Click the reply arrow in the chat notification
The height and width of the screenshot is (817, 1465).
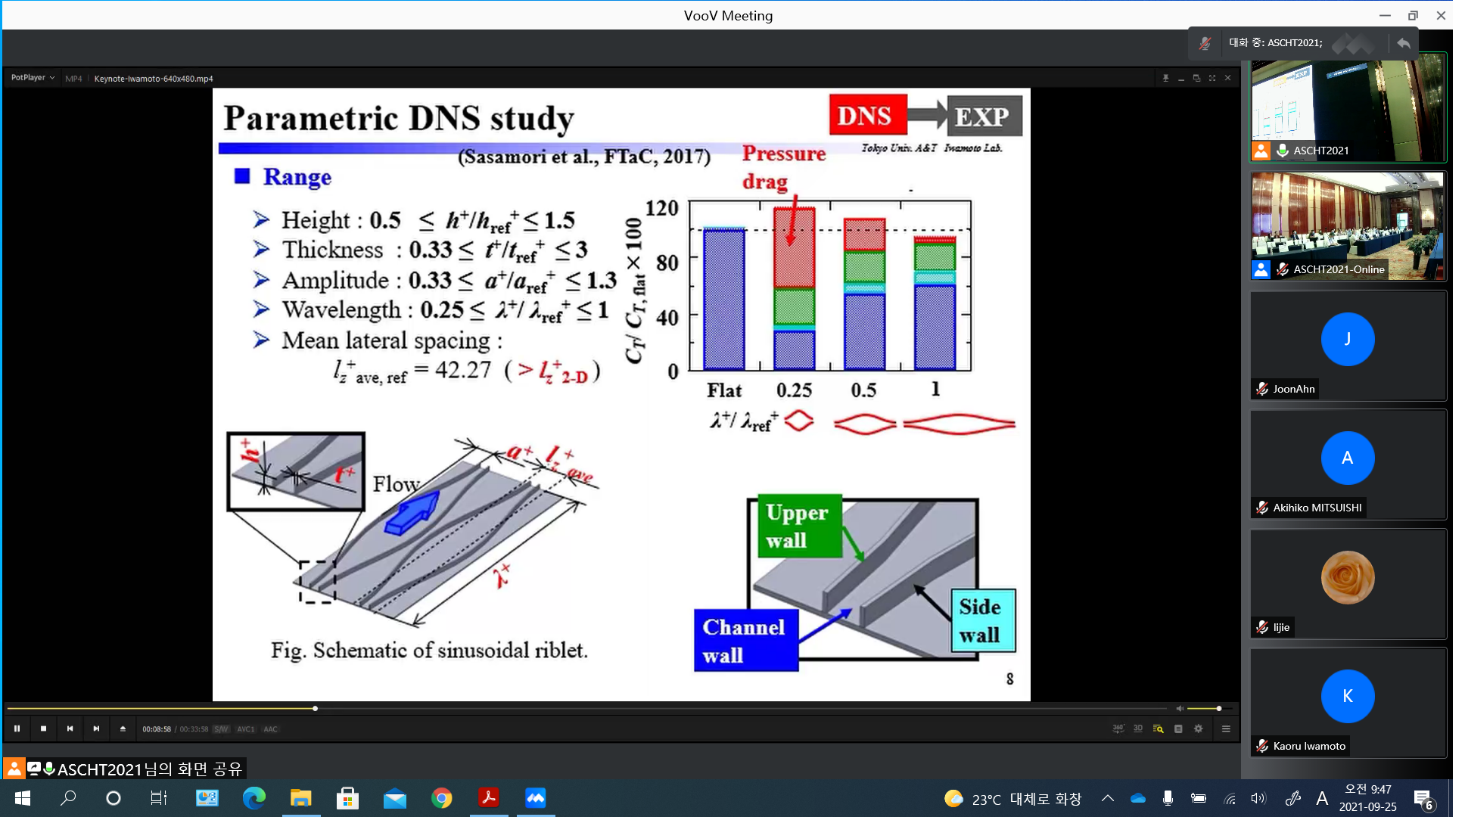pos(1403,43)
